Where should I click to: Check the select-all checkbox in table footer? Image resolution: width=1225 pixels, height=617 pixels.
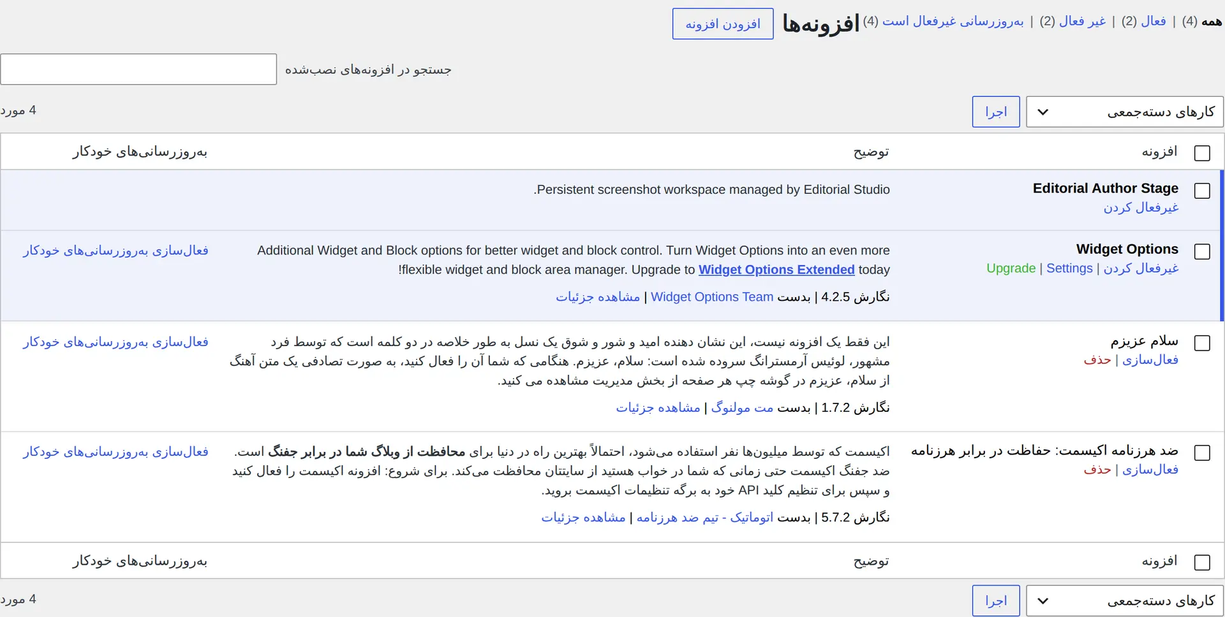1202,562
